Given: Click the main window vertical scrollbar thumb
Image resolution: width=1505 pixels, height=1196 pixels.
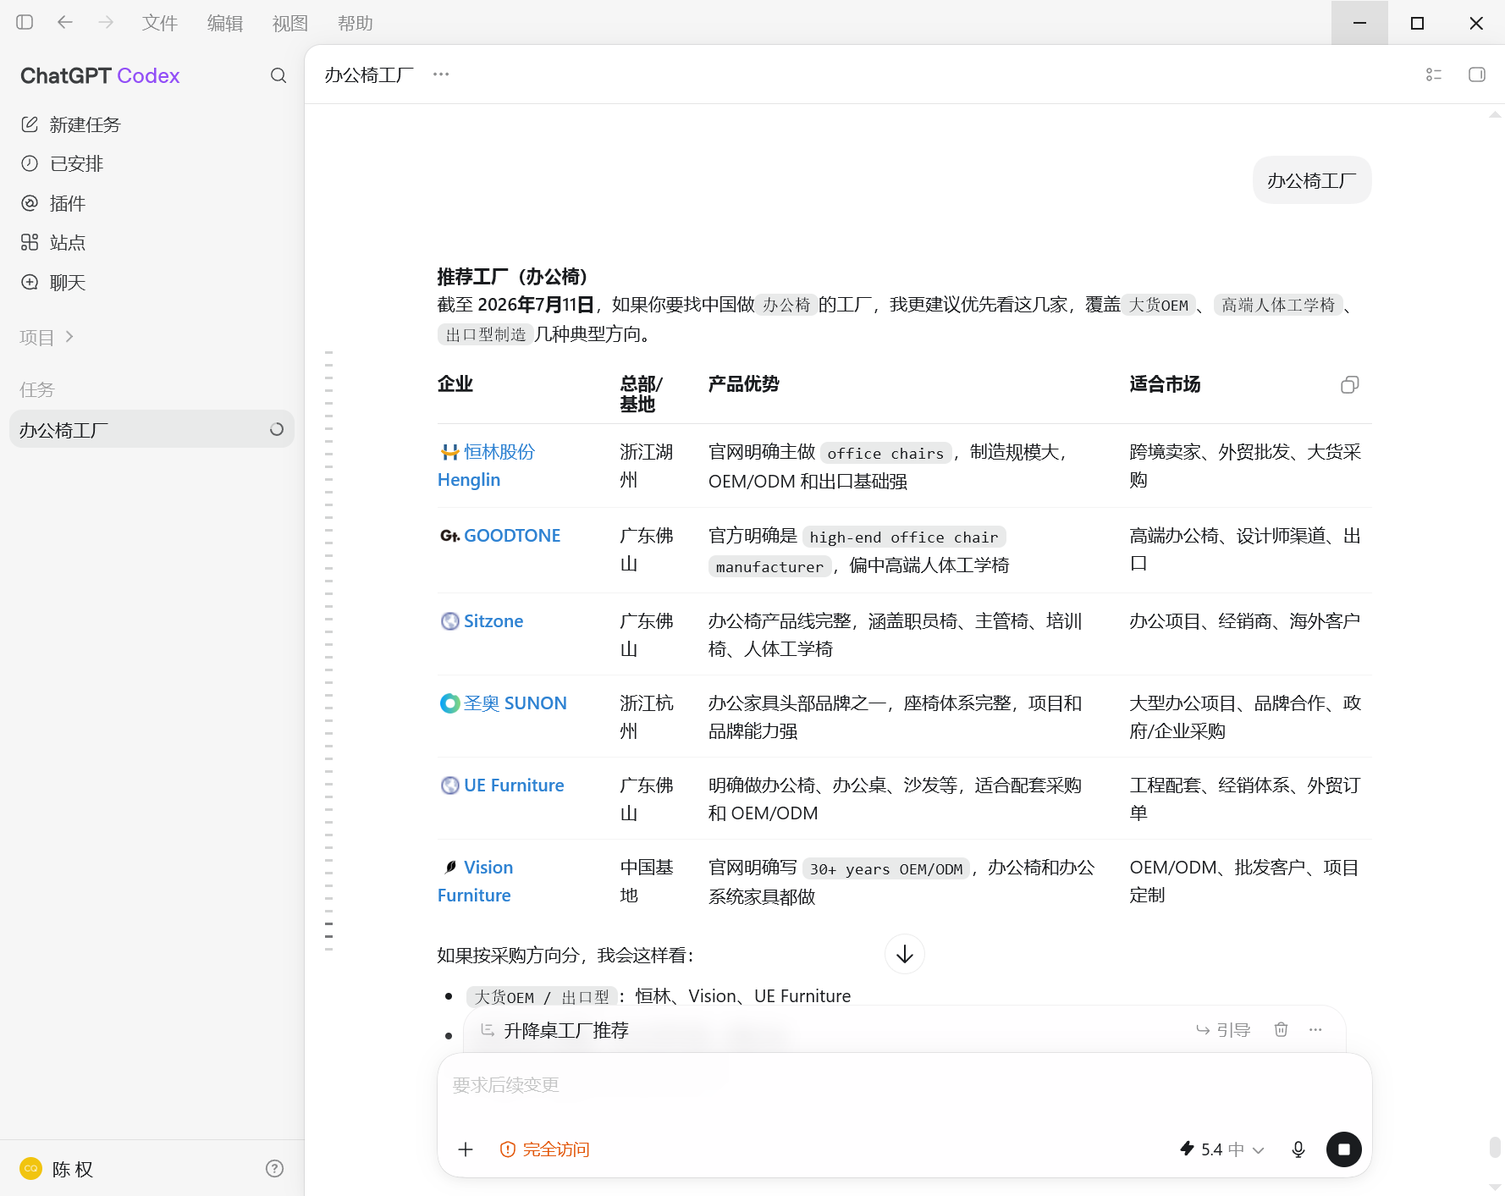Looking at the screenshot, I should [1496, 1147].
